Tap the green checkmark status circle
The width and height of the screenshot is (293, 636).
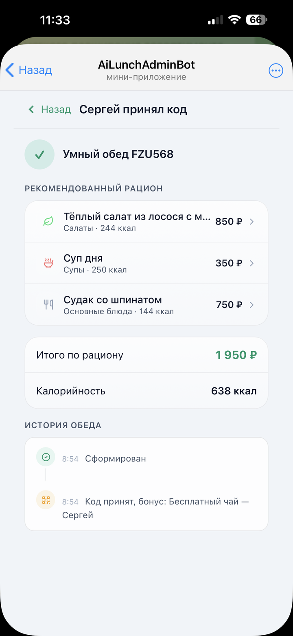point(39,154)
